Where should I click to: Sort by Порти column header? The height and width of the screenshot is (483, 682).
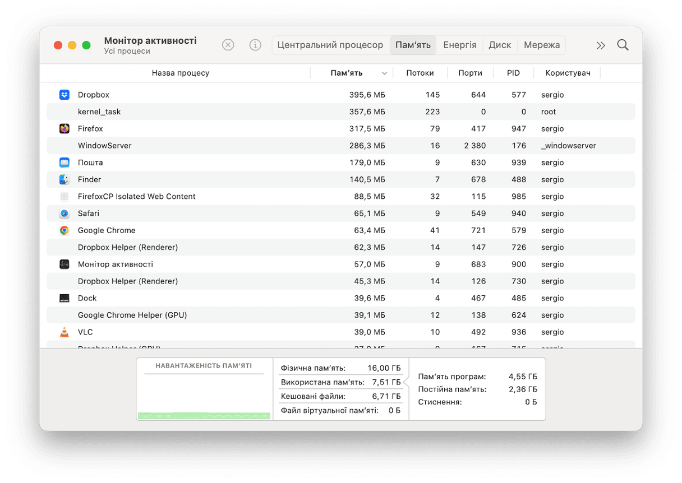point(470,73)
